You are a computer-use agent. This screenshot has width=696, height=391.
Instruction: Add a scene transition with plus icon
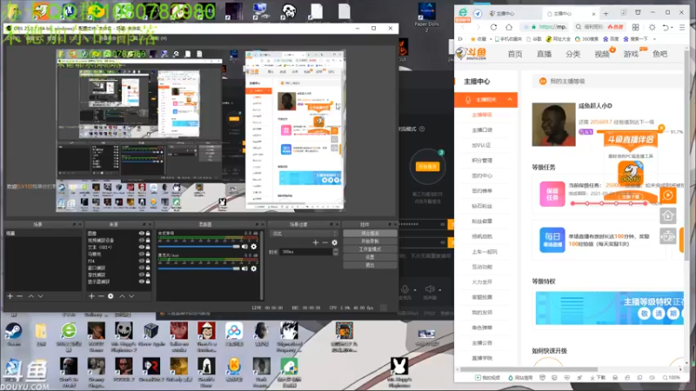pos(316,242)
